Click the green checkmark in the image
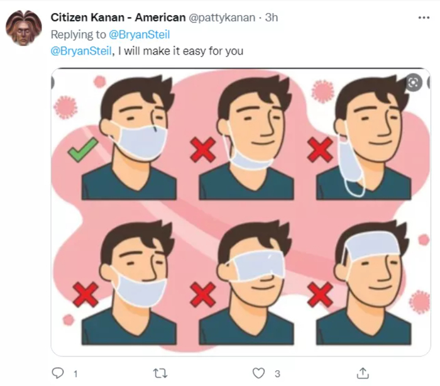 coord(82,150)
